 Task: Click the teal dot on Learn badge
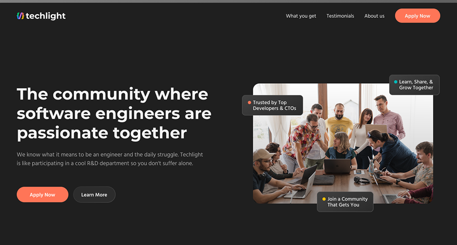pos(395,82)
